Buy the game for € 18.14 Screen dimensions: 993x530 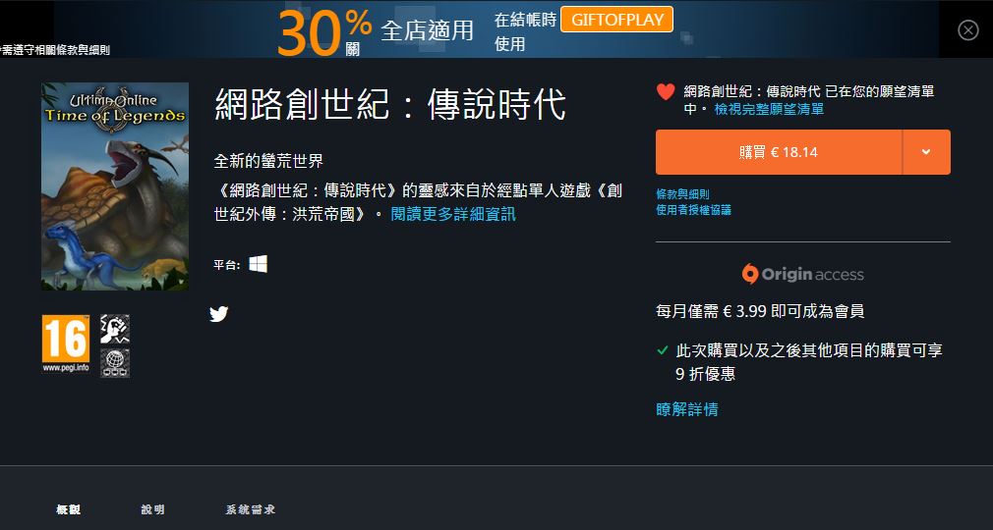pyautogui.click(x=779, y=152)
